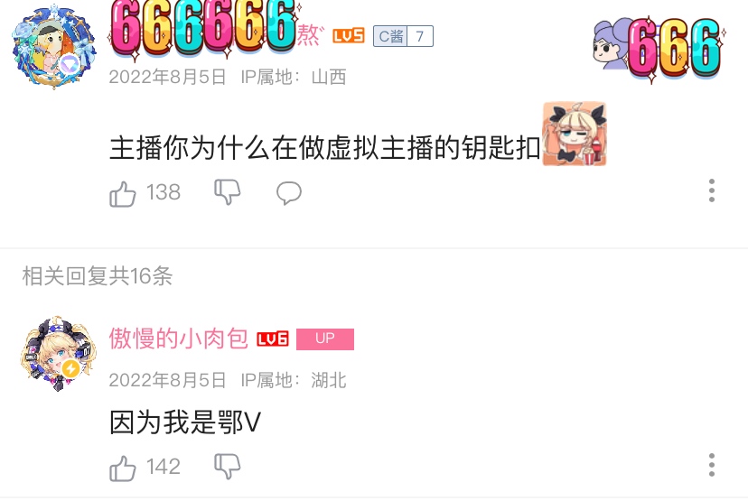Viewport: 748px width, 501px height.
Task: Open more options for 傲慢的小肉包 reply
Action: click(x=711, y=465)
